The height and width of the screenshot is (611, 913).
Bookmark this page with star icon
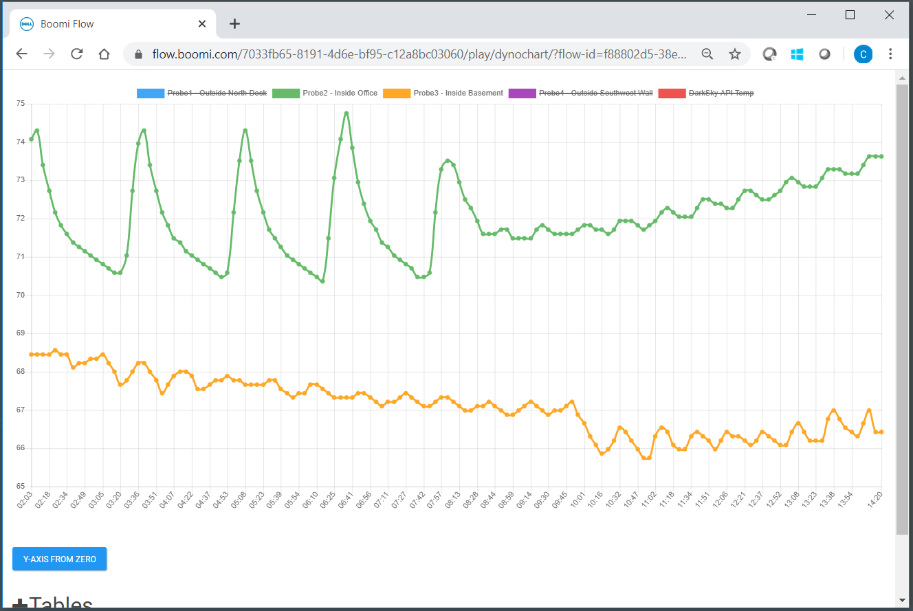tap(735, 54)
